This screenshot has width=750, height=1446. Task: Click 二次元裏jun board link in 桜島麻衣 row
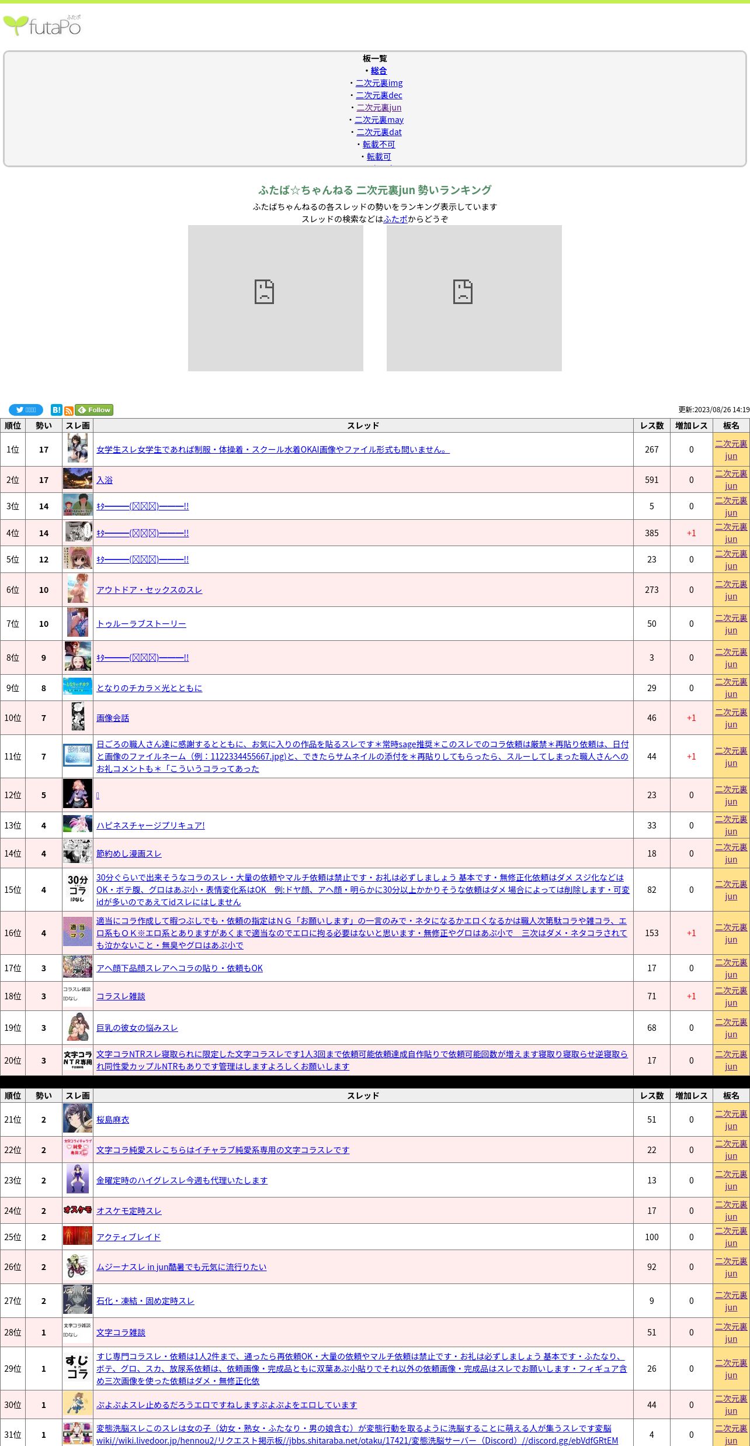pos(731,1120)
